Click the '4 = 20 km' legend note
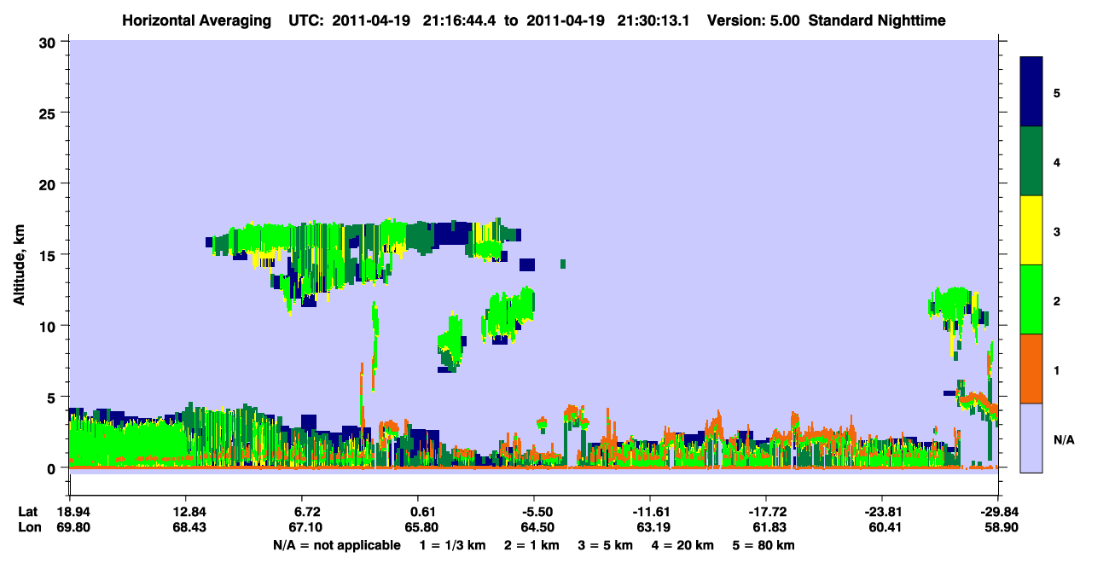This screenshot has height=569, width=1109. 682,544
